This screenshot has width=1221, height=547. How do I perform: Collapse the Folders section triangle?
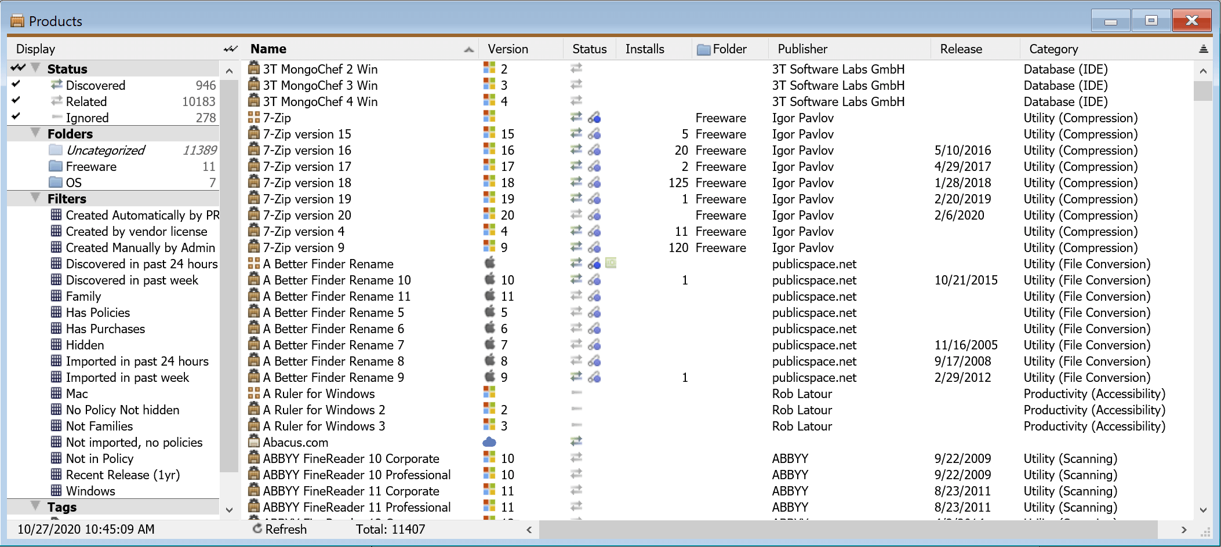[x=36, y=133]
